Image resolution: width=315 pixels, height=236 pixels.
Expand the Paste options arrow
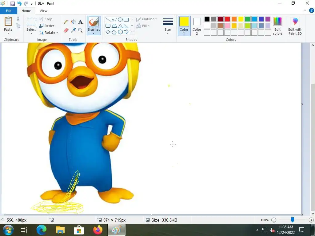pyautogui.click(x=8, y=33)
